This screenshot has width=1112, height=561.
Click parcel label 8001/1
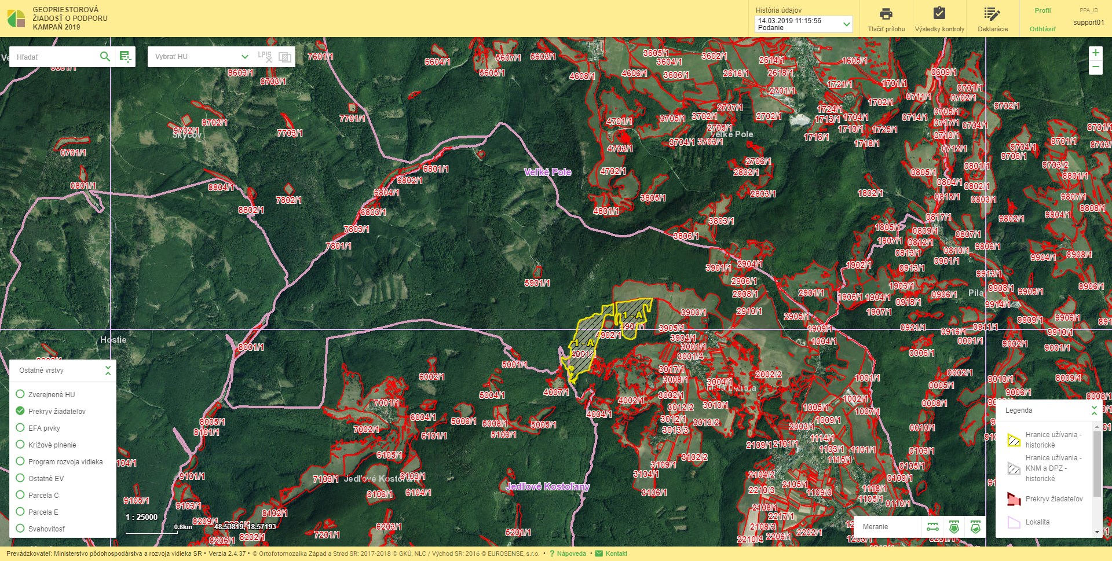coord(251,347)
